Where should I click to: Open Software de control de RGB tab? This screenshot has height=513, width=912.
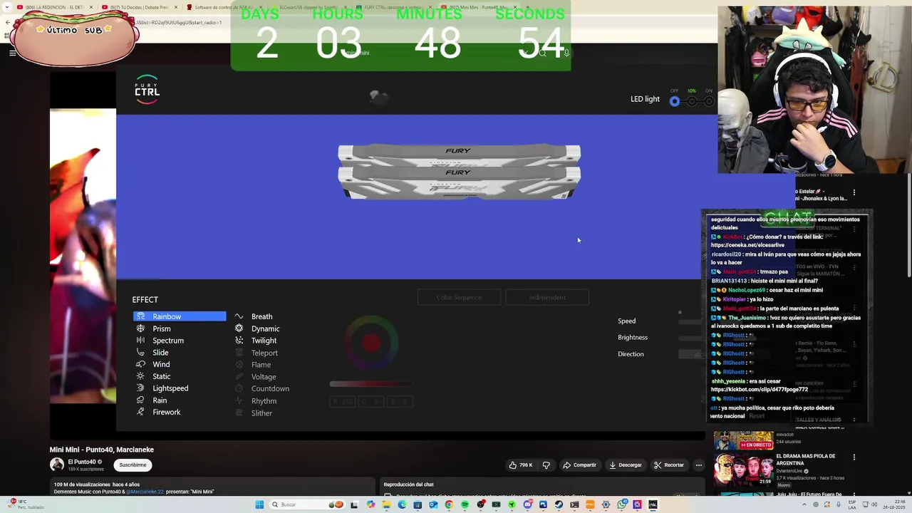pyautogui.click(x=225, y=7)
